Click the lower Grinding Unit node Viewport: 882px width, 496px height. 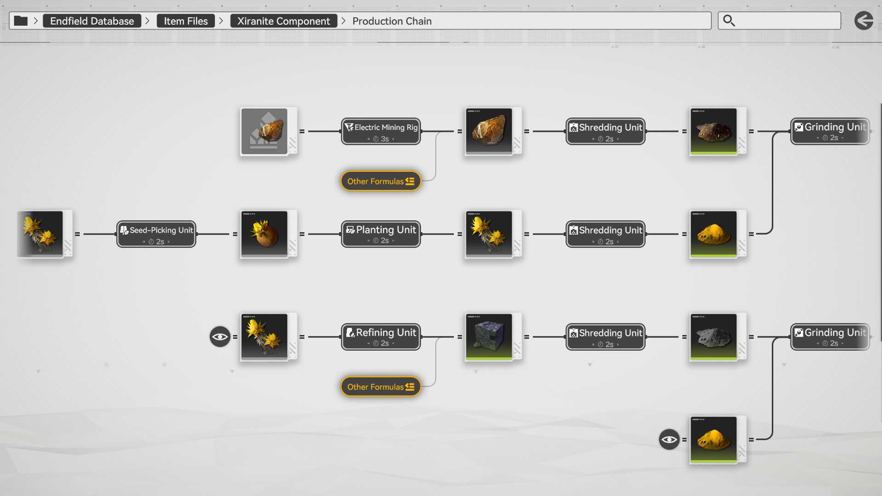pos(830,337)
